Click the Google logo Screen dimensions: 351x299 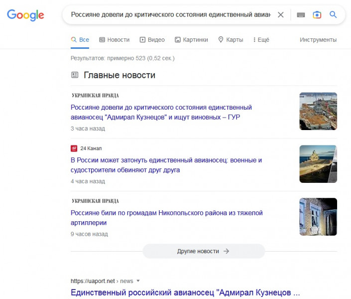point(25,15)
